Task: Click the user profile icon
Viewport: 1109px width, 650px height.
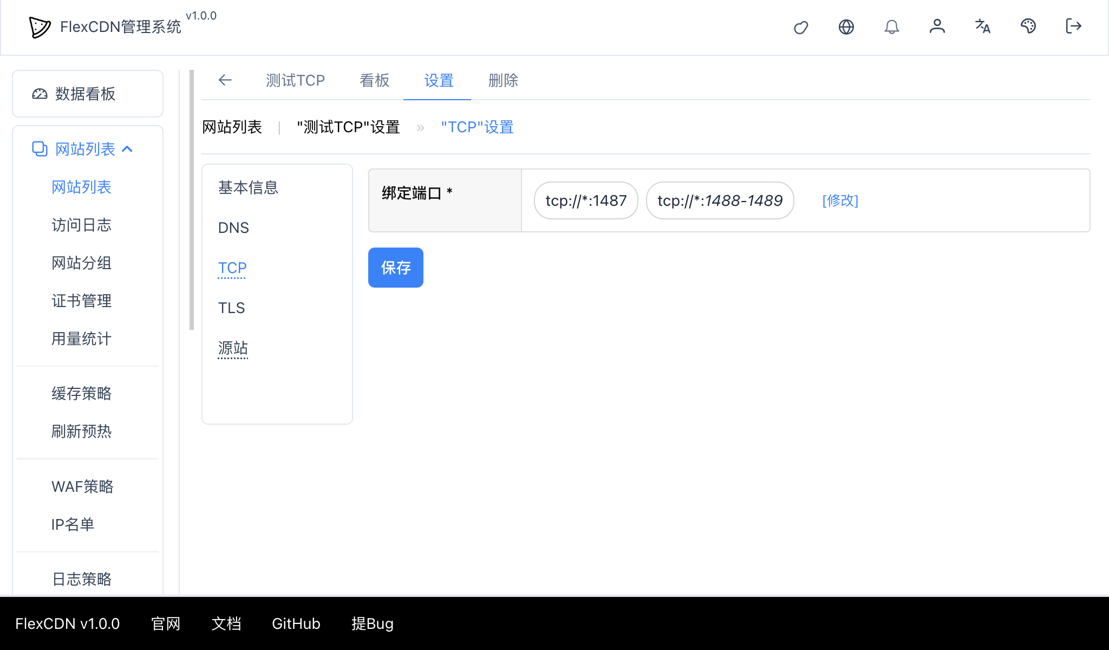Action: pos(937,27)
